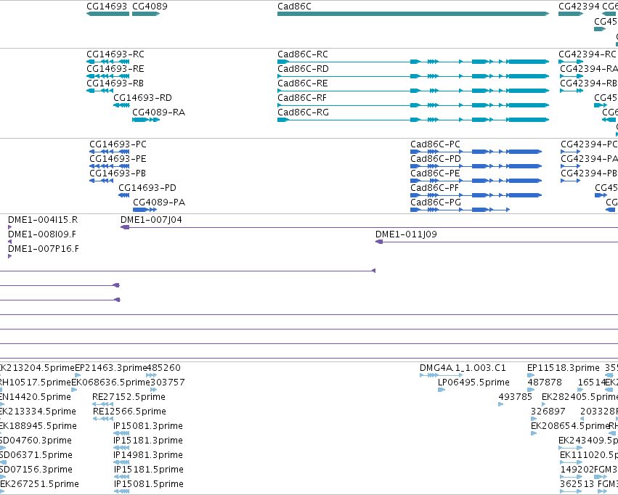Screen dimensions: 618x495
Task: Select clone label DME1-008I09.F
Action: 42,234
